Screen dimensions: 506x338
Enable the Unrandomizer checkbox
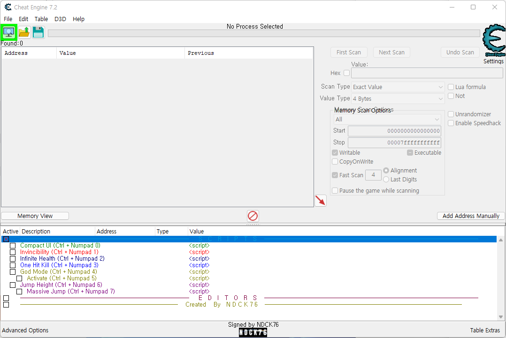[x=451, y=114]
